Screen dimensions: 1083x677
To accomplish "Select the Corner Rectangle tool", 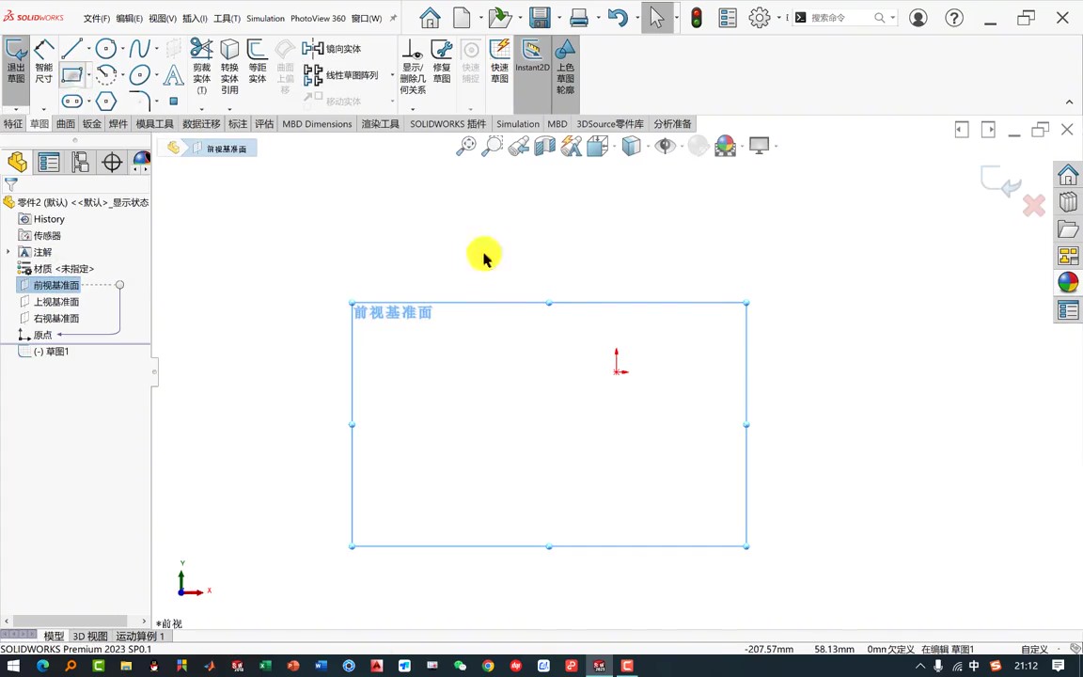I will [x=71, y=74].
